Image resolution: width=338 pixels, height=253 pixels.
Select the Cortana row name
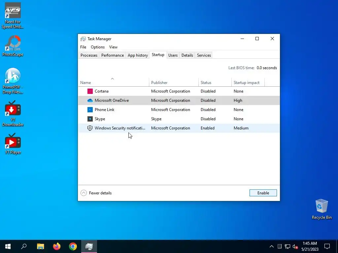pos(102,91)
